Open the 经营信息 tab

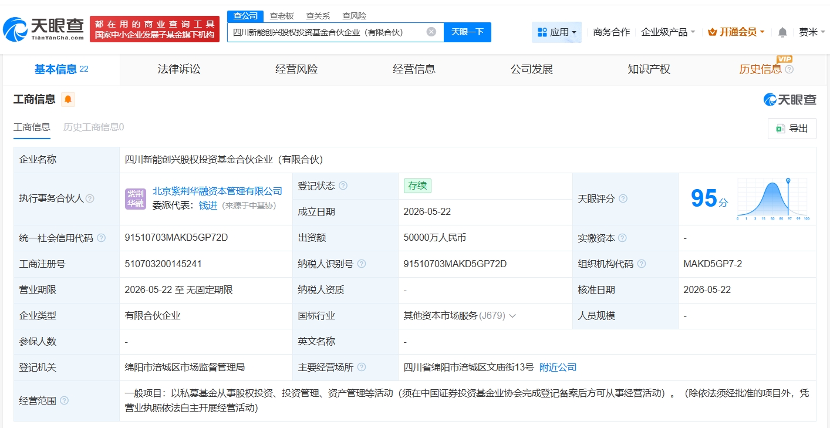point(414,69)
